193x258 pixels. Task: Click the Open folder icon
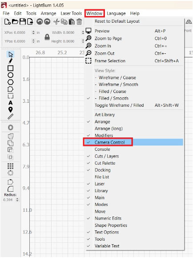15,21
